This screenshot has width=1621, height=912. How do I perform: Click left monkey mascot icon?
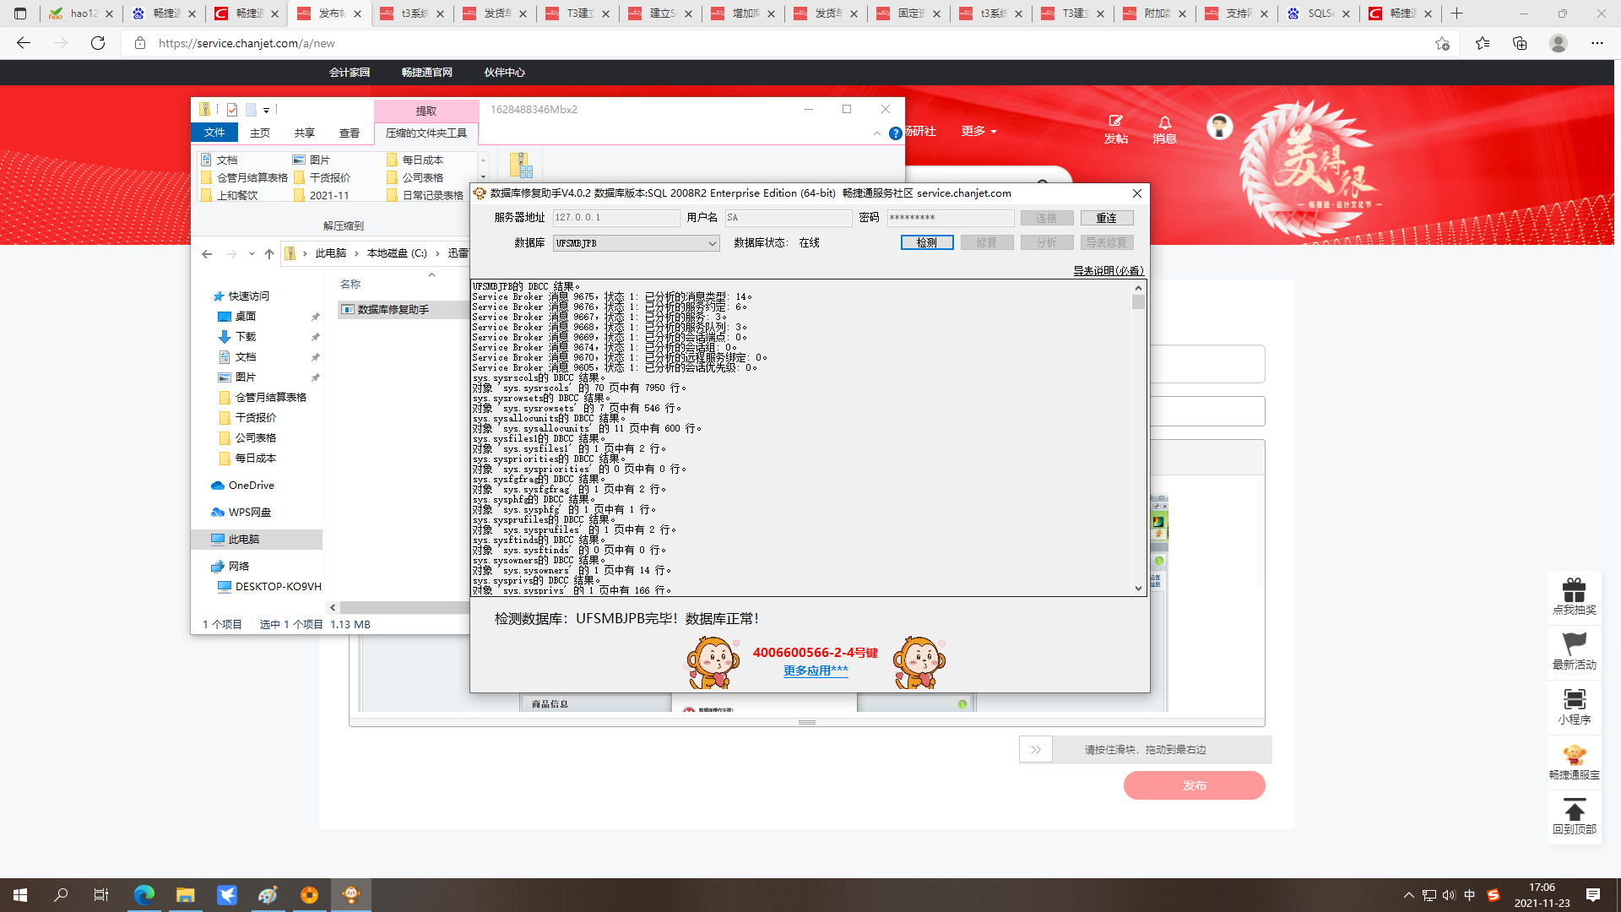[x=713, y=663]
